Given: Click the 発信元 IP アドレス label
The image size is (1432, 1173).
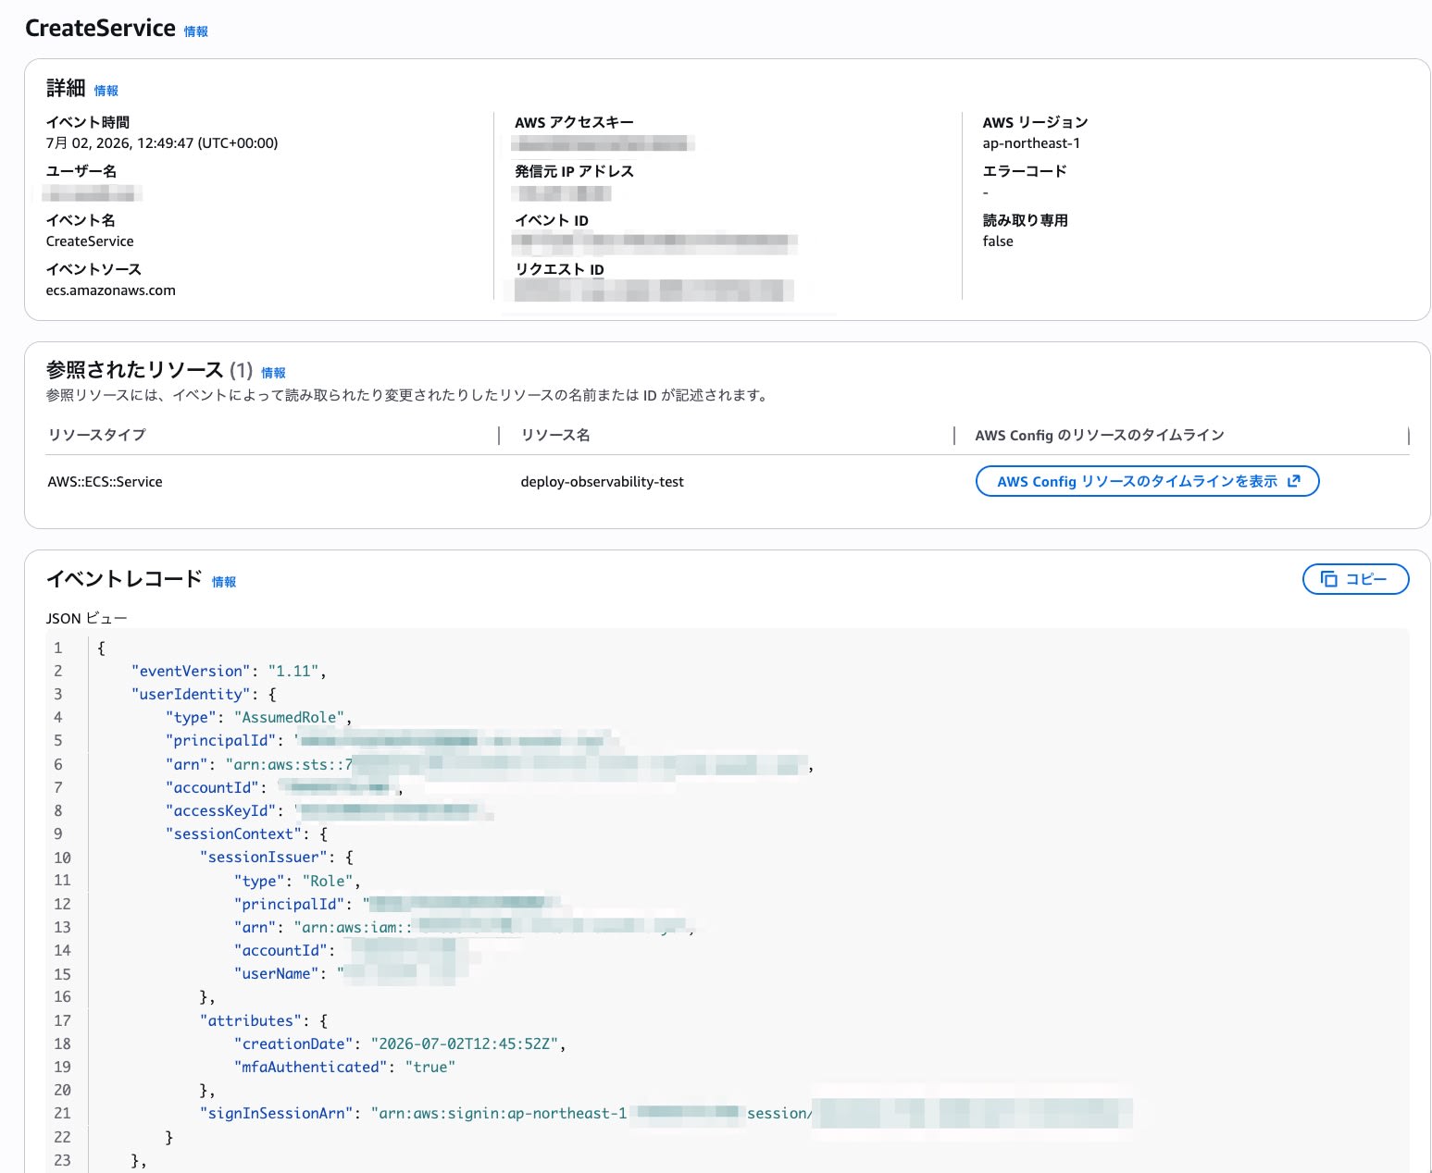Looking at the screenshot, I should point(574,172).
